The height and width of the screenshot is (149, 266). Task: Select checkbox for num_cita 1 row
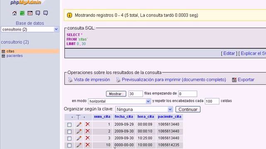point(69,125)
